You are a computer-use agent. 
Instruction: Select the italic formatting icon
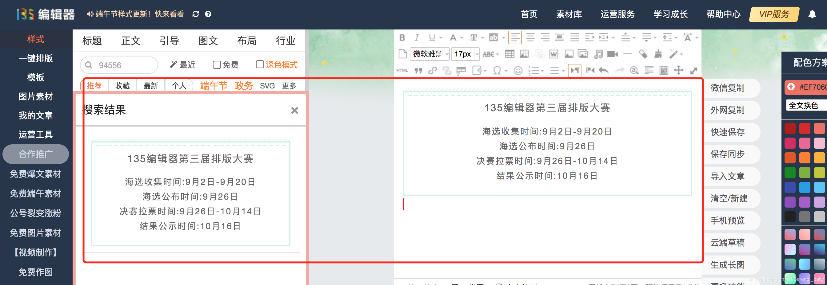click(417, 37)
